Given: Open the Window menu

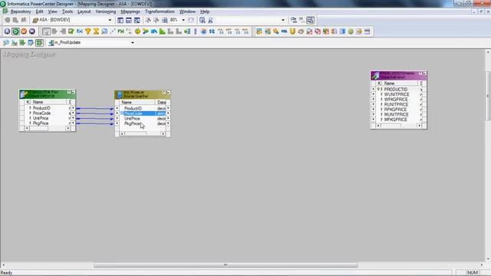Looking at the screenshot, I should 187,11.
